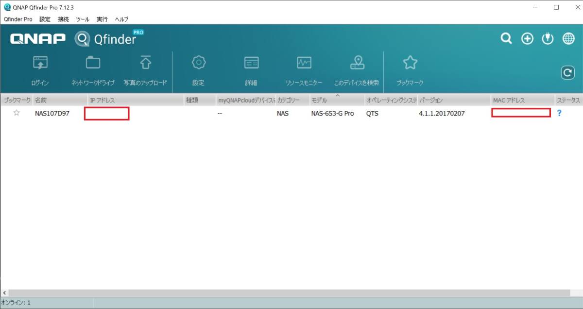583x309 pixels.
Task: Click the オンライン: 1 status bar text
Action: tap(16, 303)
